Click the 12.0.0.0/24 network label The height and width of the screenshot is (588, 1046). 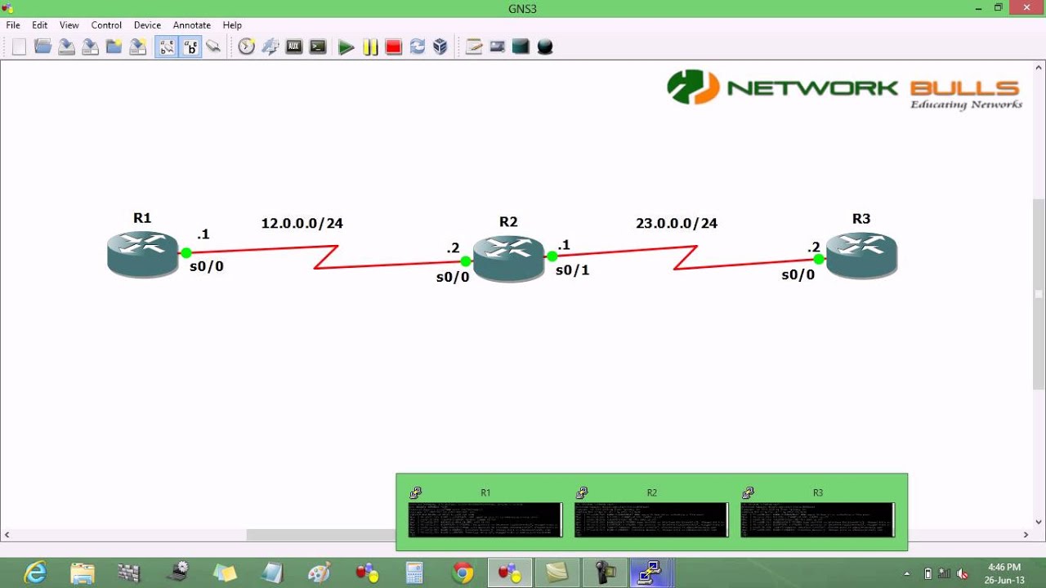pos(302,223)
